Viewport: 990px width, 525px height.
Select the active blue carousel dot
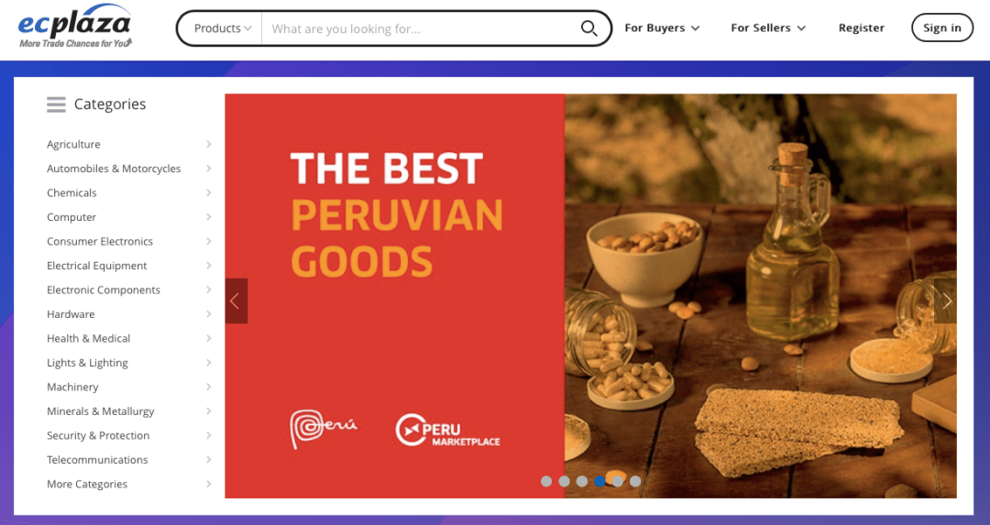point(599,481)
